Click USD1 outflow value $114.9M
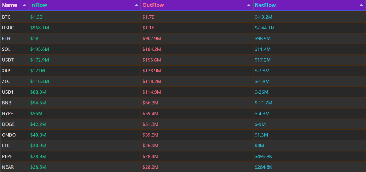Image resolution: width=366 pixels, height=172 pixels. [x=152, y=92]
